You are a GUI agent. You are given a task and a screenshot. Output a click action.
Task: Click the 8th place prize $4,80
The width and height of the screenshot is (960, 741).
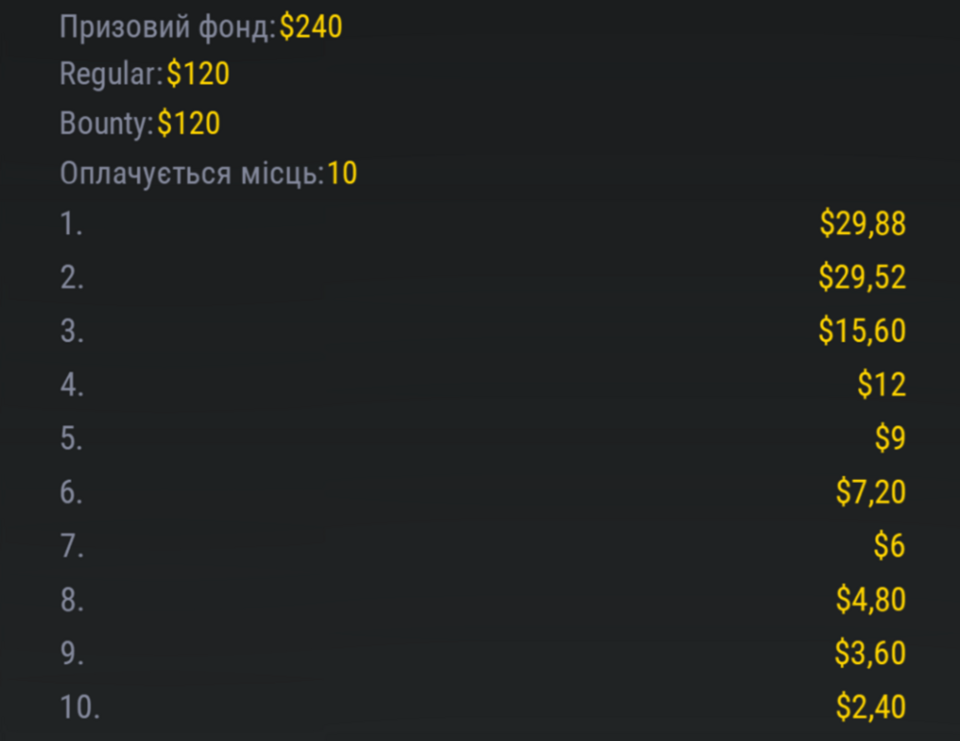click(871, 599)
